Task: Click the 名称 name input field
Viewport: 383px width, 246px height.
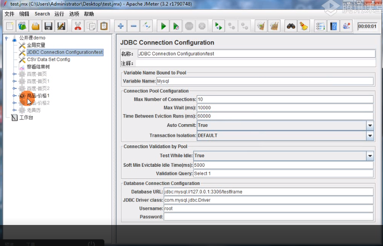Action: pyautogui.click(x=256, y=54)
